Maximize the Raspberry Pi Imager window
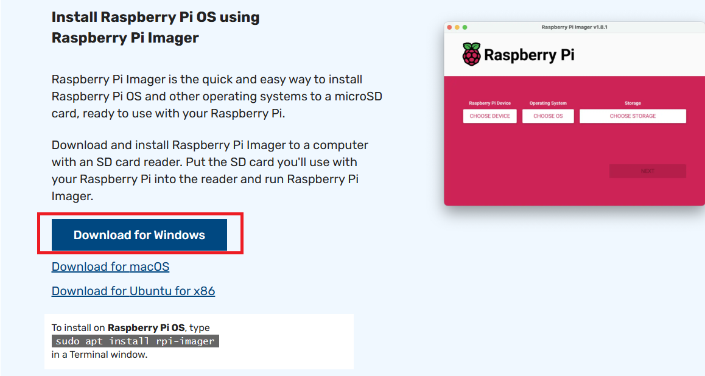Viewport: 705px width, 376px height. [x=465, y=27]
